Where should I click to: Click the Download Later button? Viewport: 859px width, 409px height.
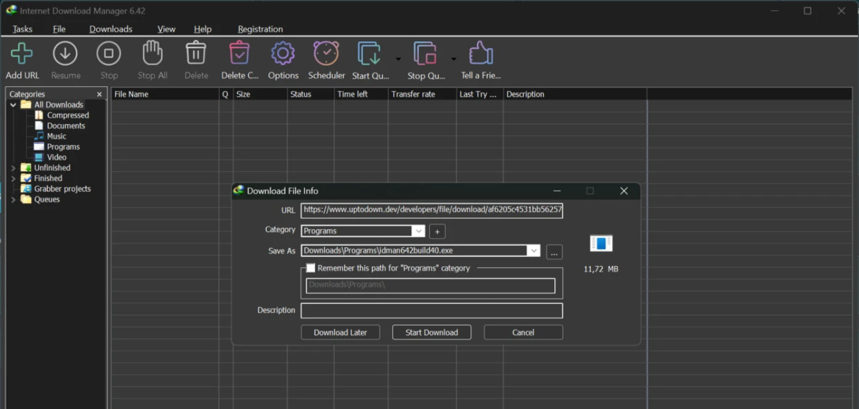340,332
